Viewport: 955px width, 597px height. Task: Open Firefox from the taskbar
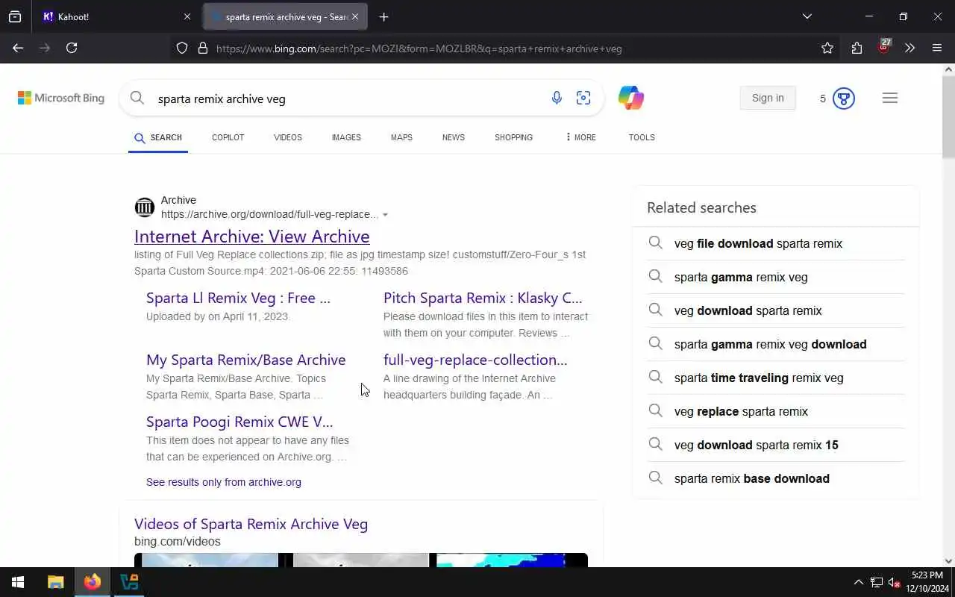(x=93, y=582)
